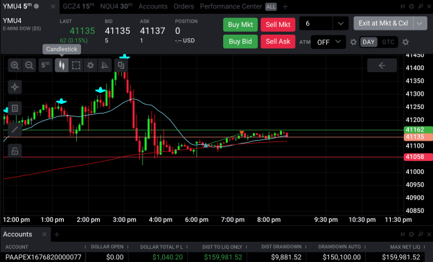This screenshot has height=262, width=433.
Task: Switch to the NQU4 30m tab
Action: point(116,6)
